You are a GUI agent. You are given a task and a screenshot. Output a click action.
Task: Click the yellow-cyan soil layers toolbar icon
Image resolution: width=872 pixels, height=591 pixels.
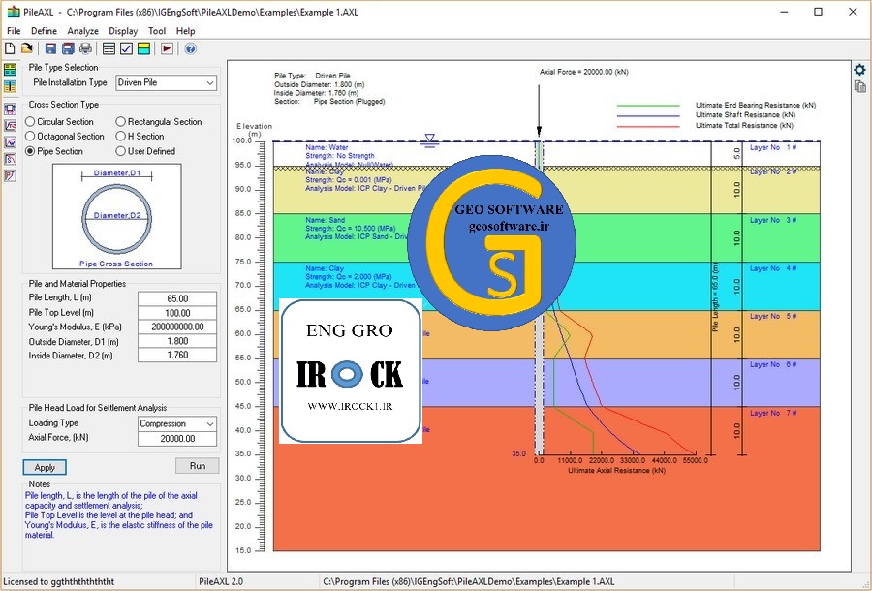(143, 48)
